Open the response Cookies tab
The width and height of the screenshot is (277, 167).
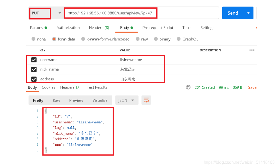coord(48,87)
